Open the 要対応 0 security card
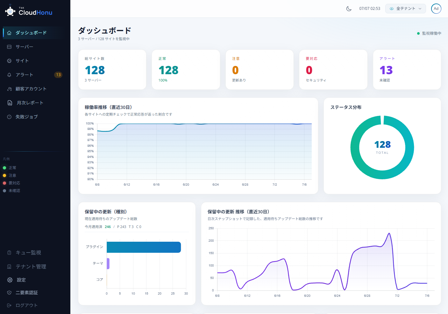This screenshot has height=314, width=448. pyautogui.click(x=333, y=69)
